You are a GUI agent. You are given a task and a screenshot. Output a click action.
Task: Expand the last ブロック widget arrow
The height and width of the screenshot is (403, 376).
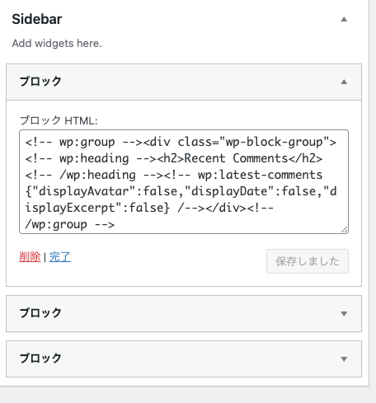[344, 359]
